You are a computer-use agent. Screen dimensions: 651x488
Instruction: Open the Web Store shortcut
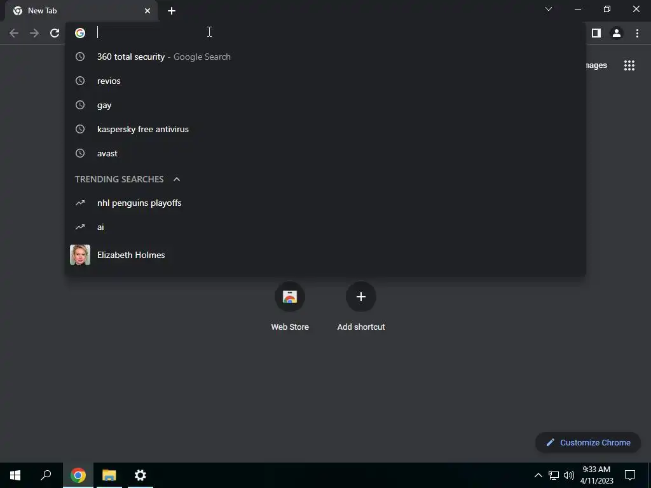(290, 306)
